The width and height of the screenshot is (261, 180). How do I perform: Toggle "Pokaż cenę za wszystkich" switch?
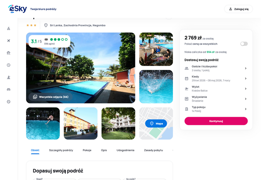click(244, 44)
